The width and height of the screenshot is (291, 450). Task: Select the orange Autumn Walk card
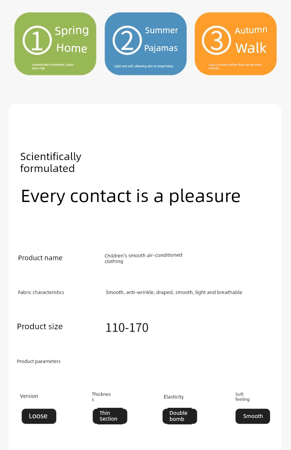[x=236, y=44]
